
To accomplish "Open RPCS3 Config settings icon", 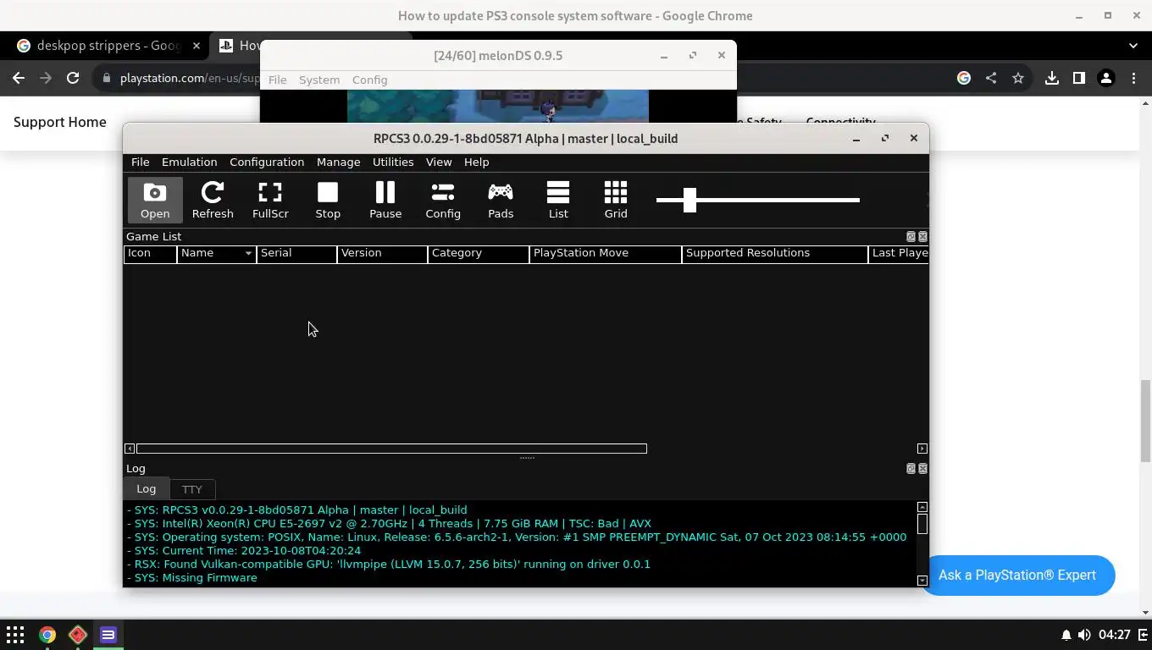I will click(443, 201).
